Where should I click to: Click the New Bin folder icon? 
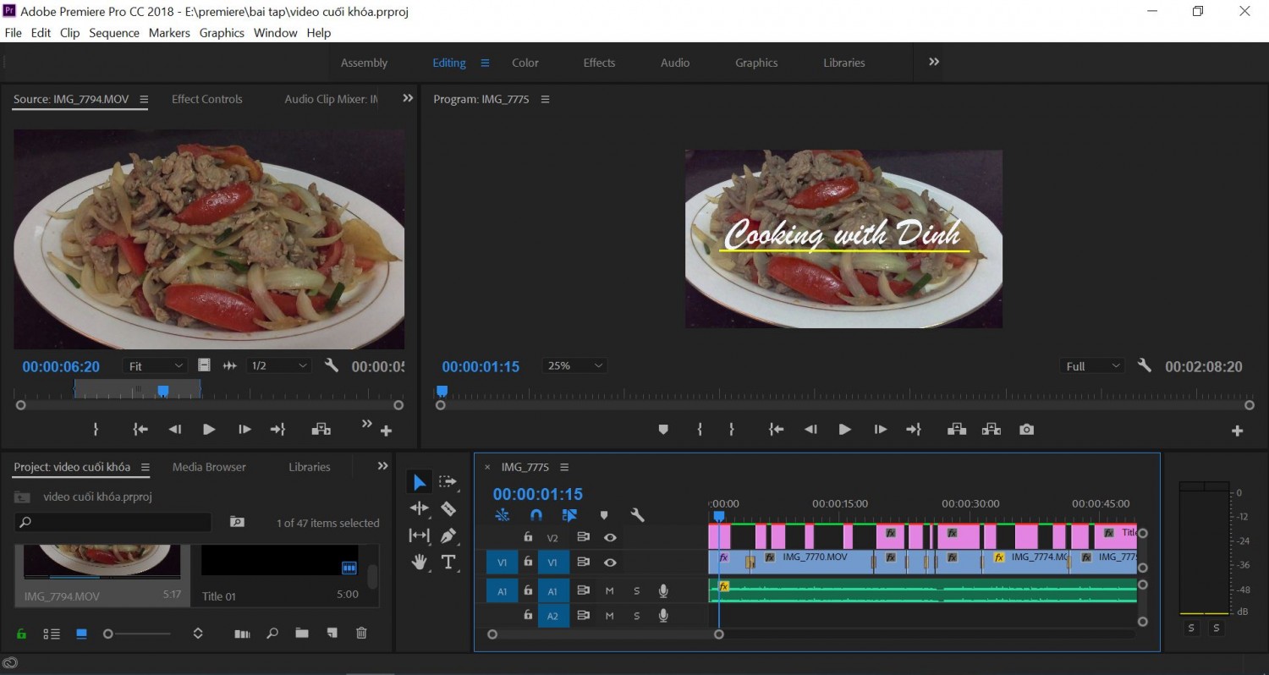pyautogui.click(x=302, y=633)
